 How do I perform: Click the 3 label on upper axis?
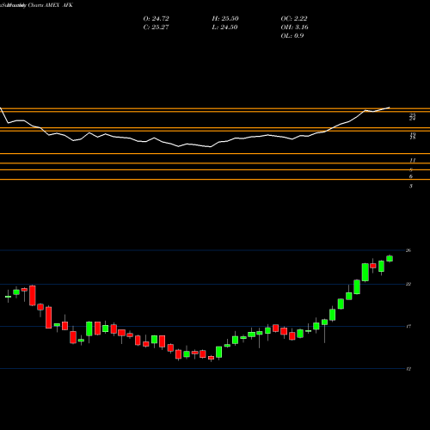[x=411, y=186]
